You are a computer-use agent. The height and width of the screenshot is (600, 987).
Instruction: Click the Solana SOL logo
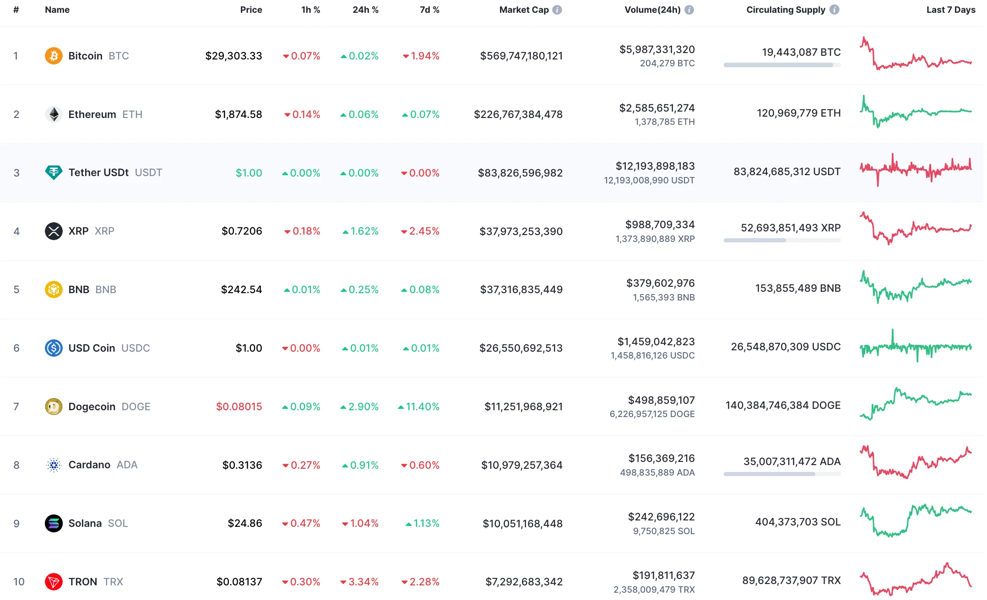point(54,523)
